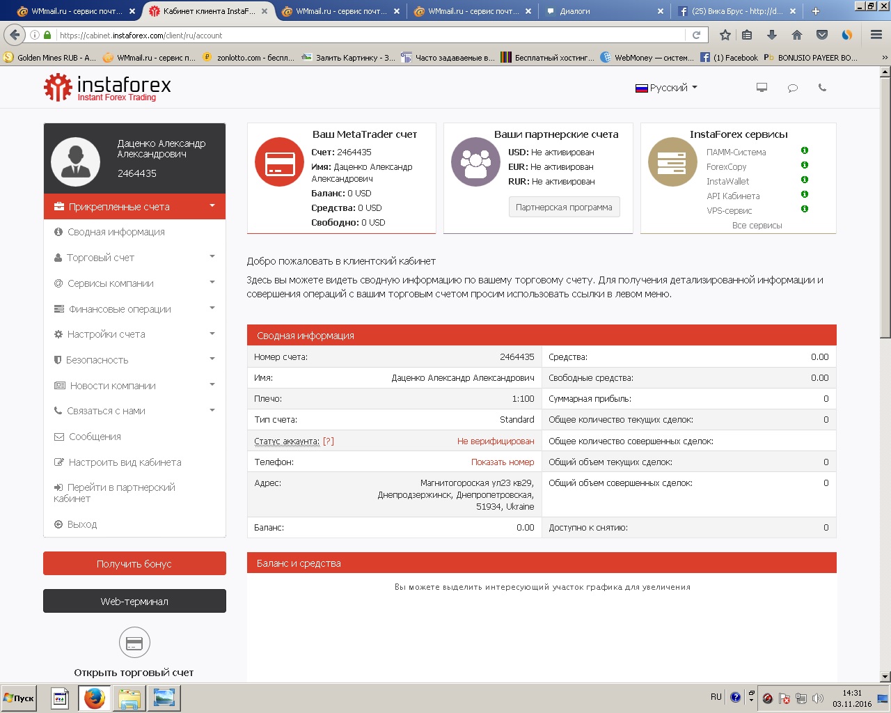Image resolution: width=891 pixels, height=713 pixels.
Task: Click the Получить бонус button
Action: 134,563
